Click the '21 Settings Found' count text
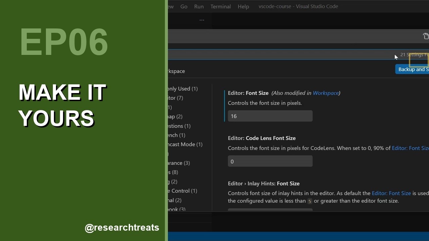This screenshot has width=429, height=241. click(414, 55)
